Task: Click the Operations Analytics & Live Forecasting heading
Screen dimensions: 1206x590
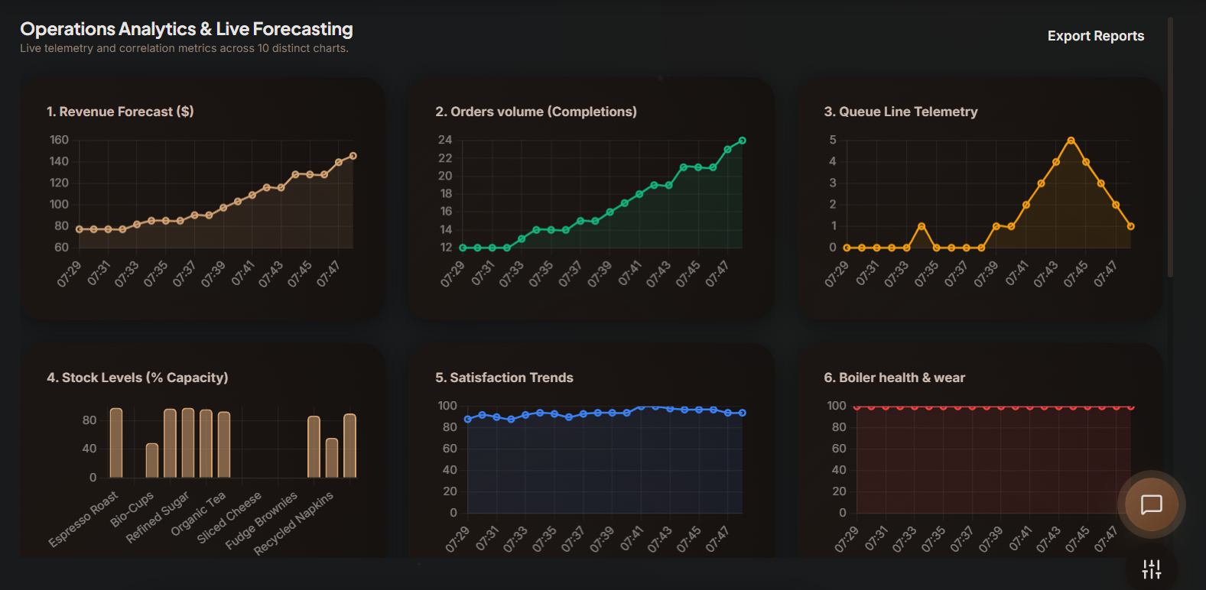Action: tap(187, 29)
